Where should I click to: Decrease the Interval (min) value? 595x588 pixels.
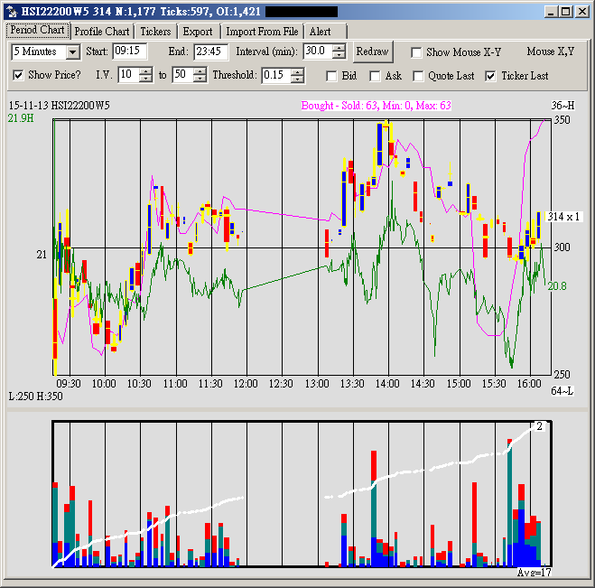coord(339,55)
